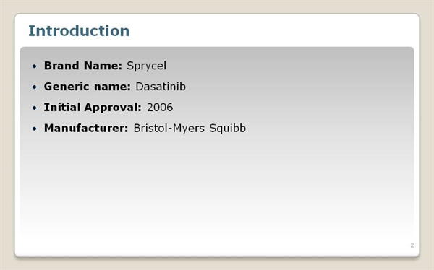Select the bullet before Initial Approval
Screen dimensions: 434x270
[x=34, y=108]
